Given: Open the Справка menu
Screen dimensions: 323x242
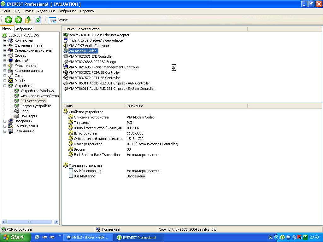Looking at the screenshot, I should pos(87,11).
